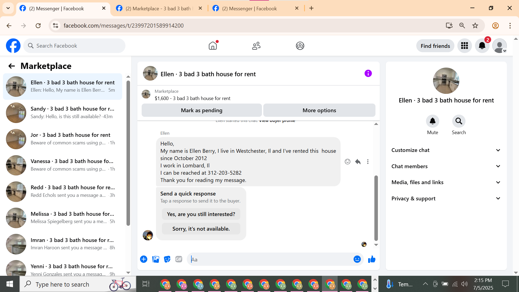
Task: Send quick response 'Sorry, it's not available.'
Action: [x=201, y=229]
